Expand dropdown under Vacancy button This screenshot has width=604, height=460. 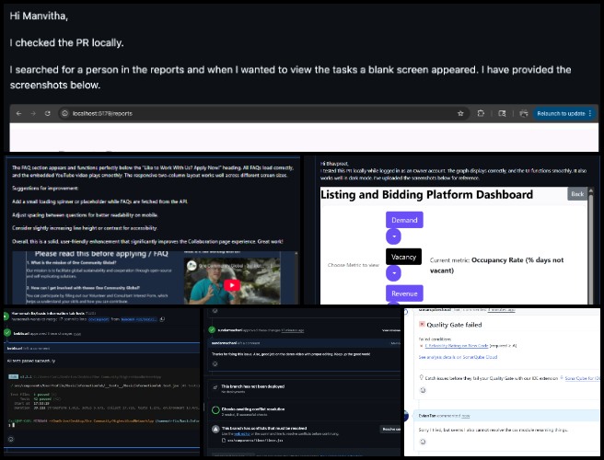394,273
